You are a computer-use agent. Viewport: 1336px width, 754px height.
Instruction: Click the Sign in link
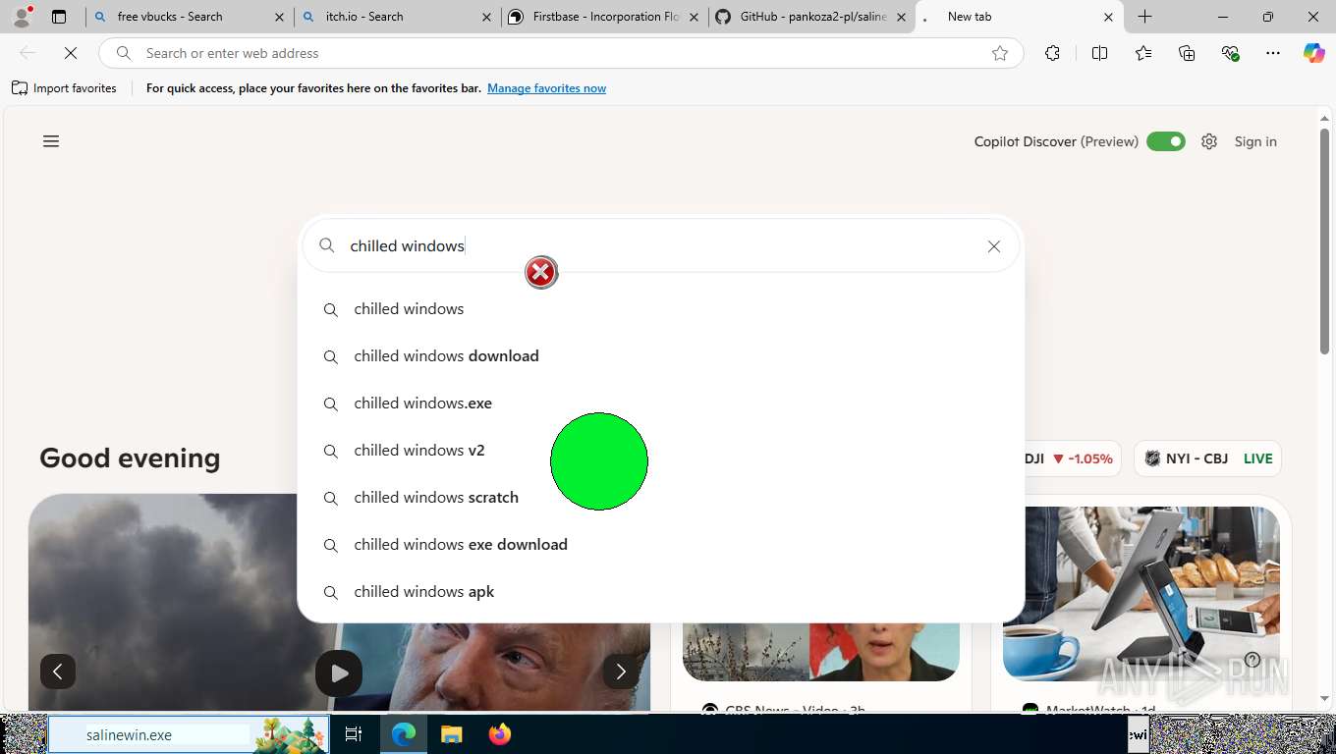[x=1255, y=141]
